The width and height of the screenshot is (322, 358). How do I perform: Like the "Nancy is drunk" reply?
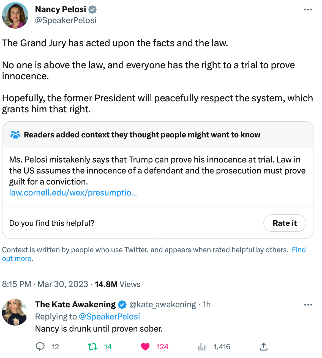pyautogui.click(x=145, y=346)
